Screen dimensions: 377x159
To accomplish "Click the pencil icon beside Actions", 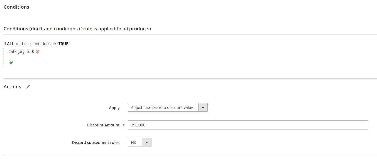I will pos(28,87).
